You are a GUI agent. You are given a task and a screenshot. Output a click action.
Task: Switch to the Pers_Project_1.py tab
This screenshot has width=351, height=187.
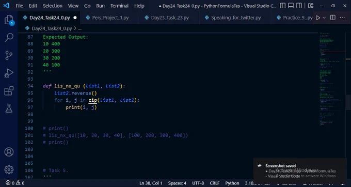click(109, 18)
